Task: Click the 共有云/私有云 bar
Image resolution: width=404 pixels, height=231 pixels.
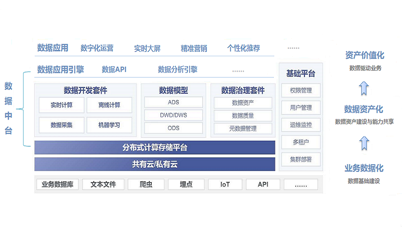Action: pyautogui.click(x=154, y=164)
